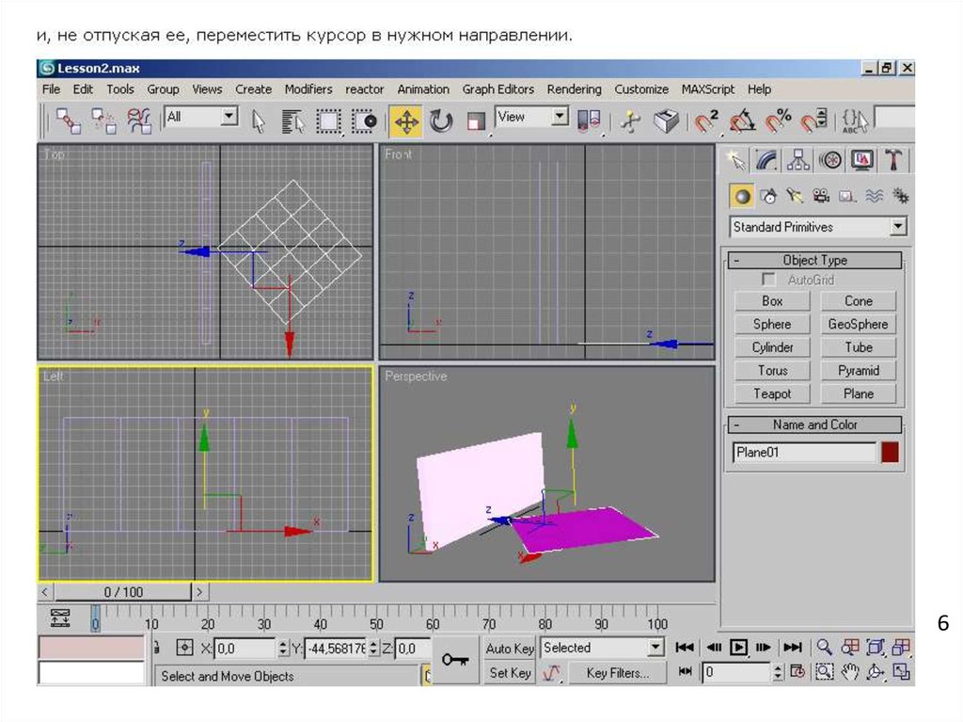Toggle Auto Key animation mode
The height and width of the screenshot is (722, 963).
(x=510, y=648)
